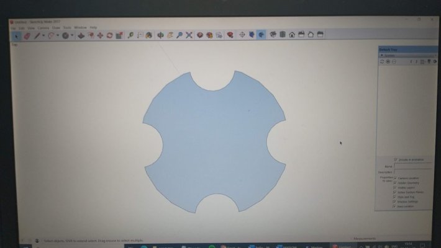Toggle Camera Location checkbox
Screen dimensions: 441x248
pos(395,178)
